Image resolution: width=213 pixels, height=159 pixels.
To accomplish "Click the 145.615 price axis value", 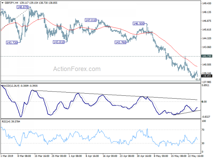I will tap(207, 30).
